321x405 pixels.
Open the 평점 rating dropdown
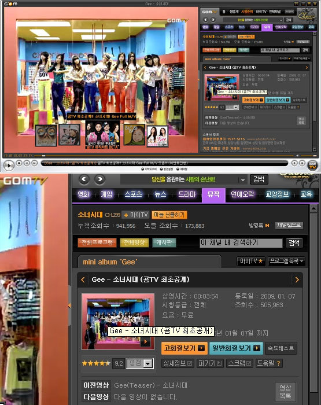tap(140, 363)
